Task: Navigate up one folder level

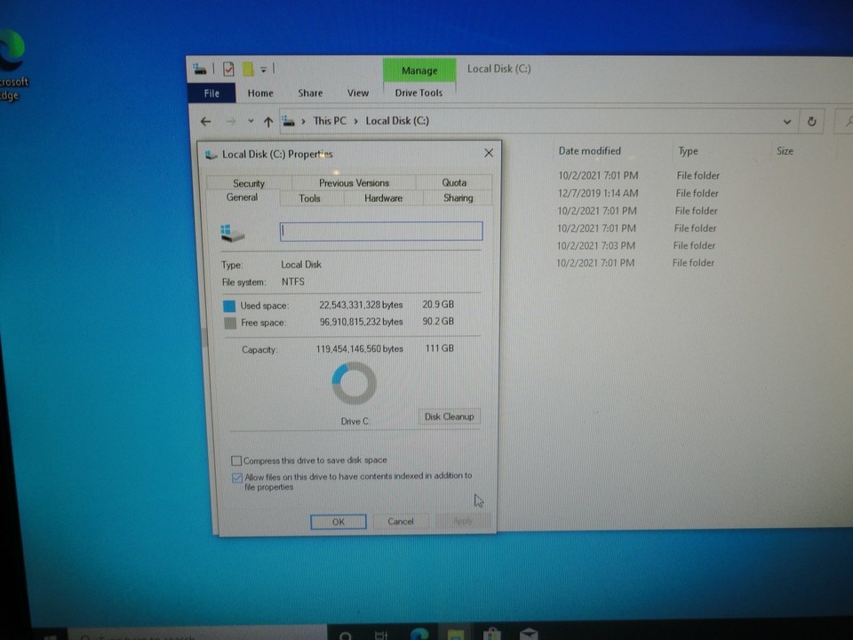Action: click(268, 121)
